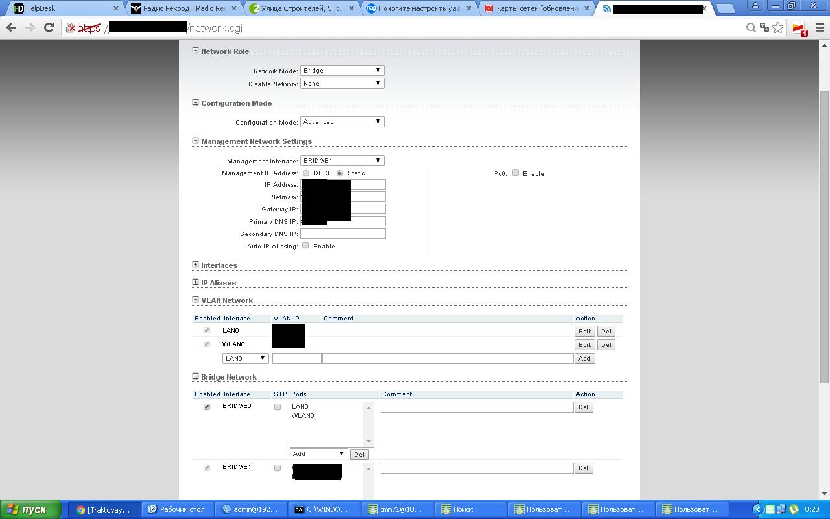Close the Улица Строителей tab
Screen dimensions: 830x519
tap(351, 8)
